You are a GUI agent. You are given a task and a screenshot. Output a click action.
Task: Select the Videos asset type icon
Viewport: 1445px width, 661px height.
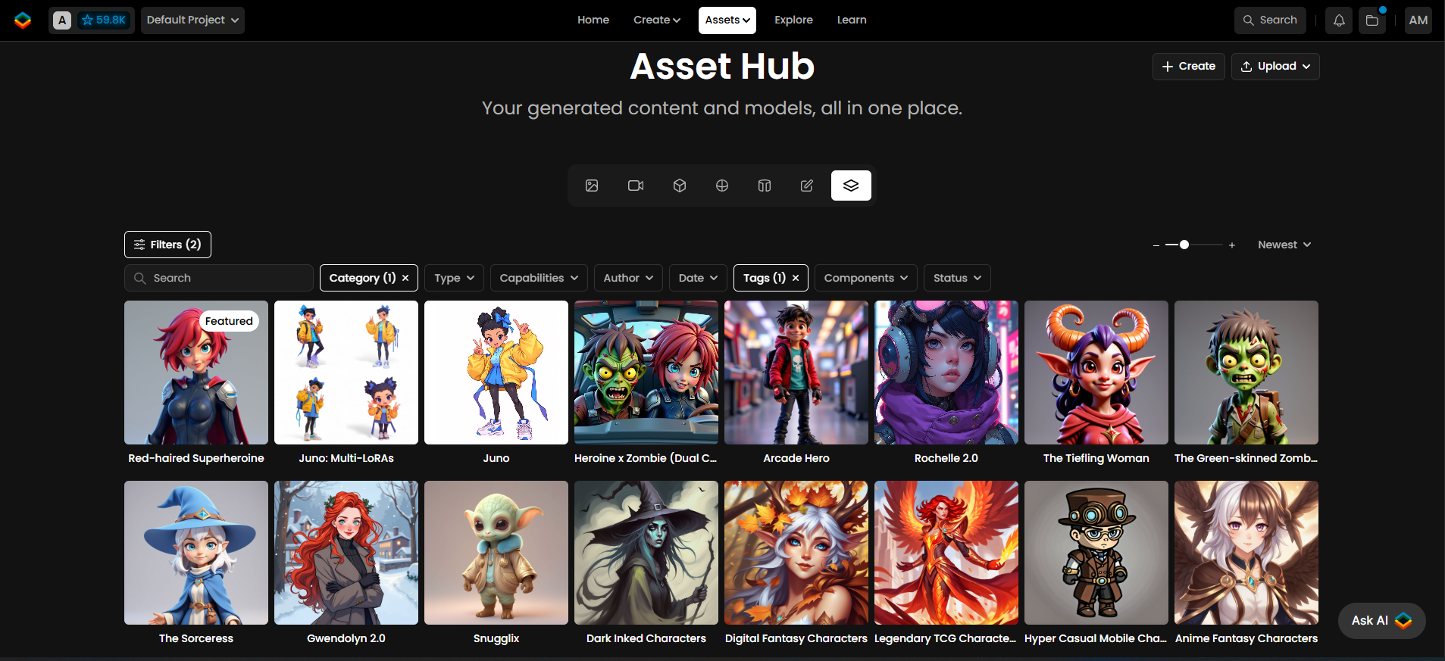click(x=636, y=186)
